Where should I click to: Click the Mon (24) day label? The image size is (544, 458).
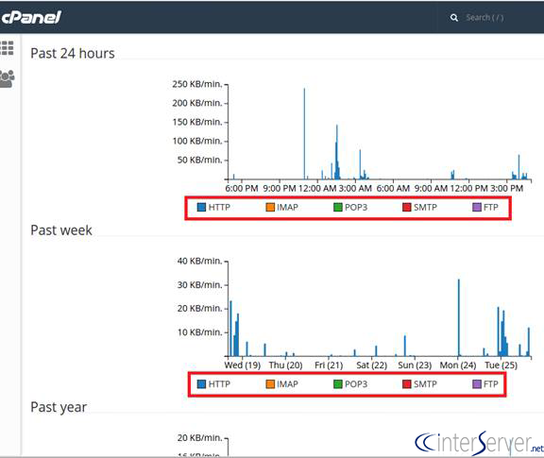[458, 365]
